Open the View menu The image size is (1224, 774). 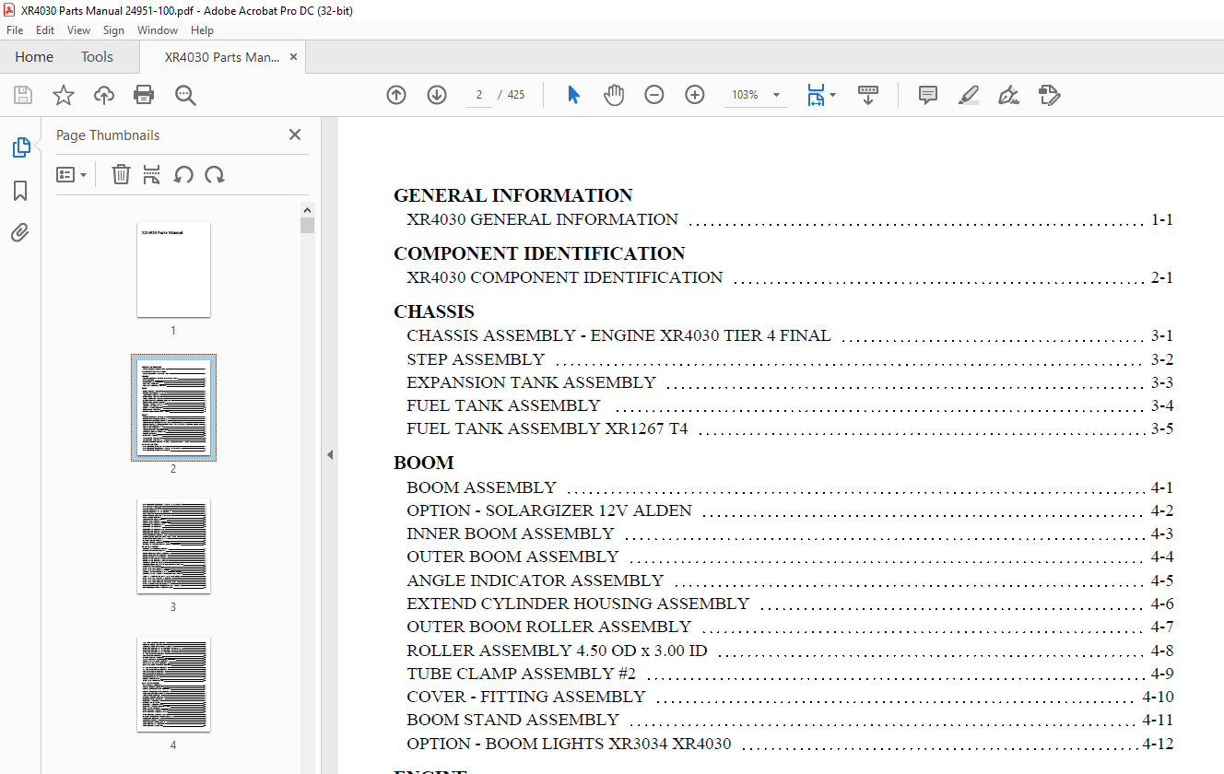[x=78, y=30]
